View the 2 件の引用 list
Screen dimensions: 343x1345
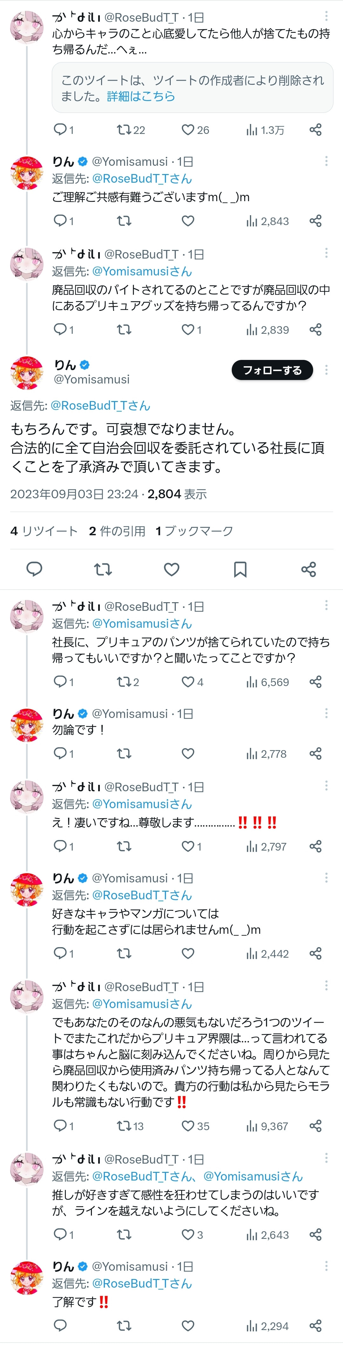pyautogui.click(x=117, y=531)
